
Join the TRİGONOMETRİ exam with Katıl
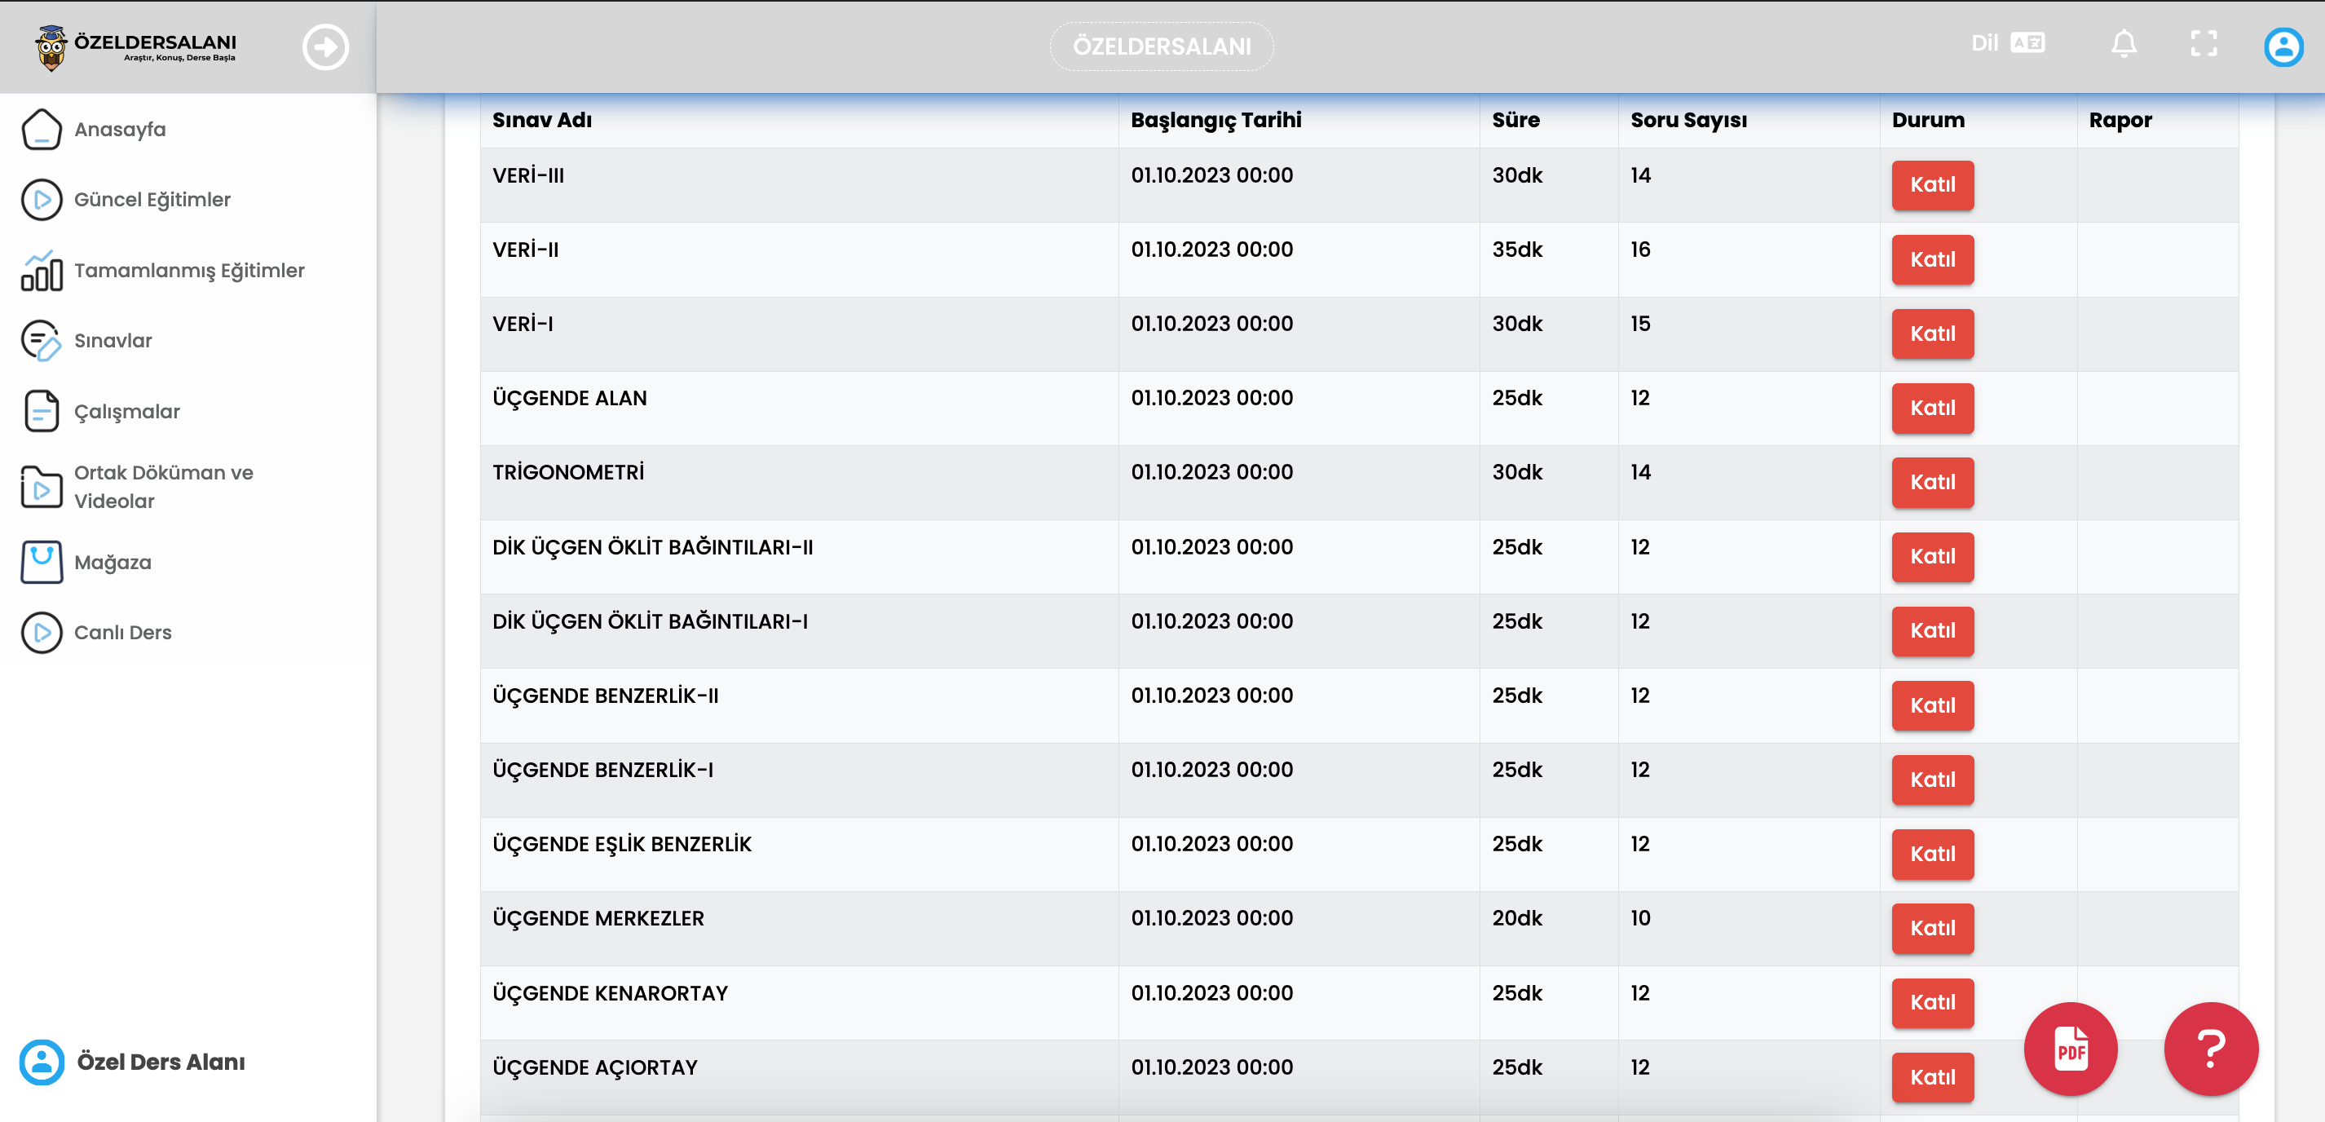(x=1931, y=482)
